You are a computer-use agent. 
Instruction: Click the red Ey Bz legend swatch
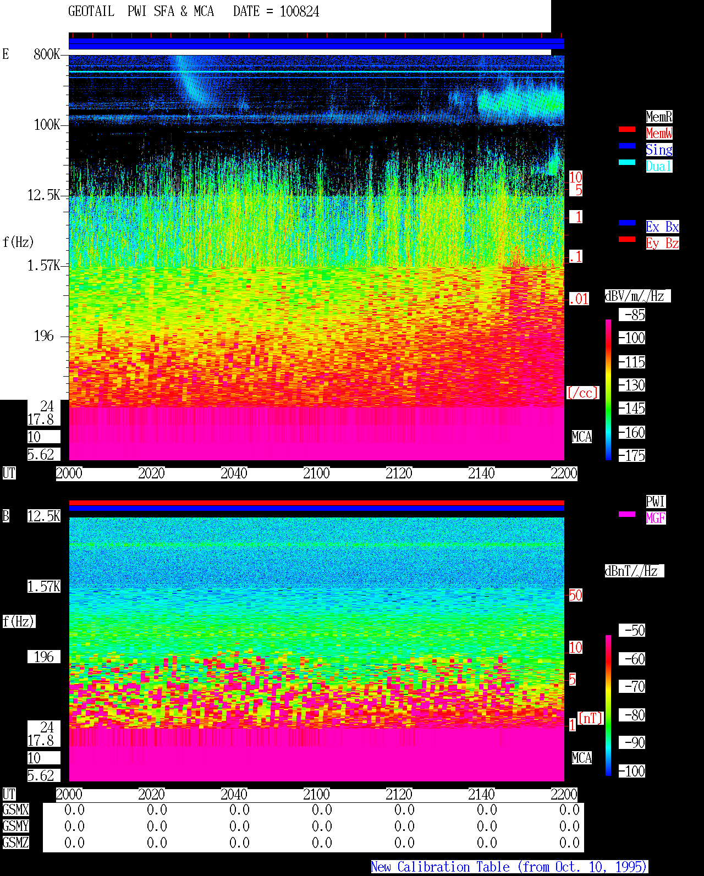[627, 239]
